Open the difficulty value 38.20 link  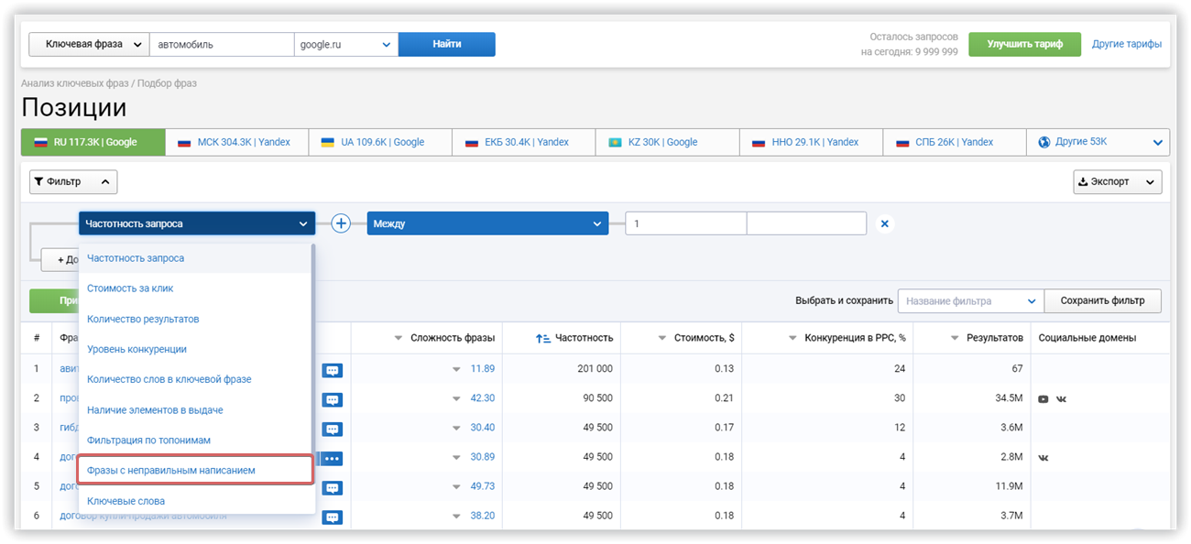(483, 516)
